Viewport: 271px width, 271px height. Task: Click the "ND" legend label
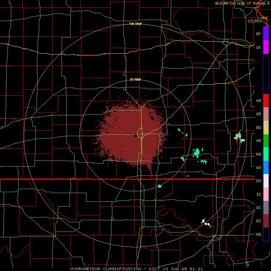258,235
